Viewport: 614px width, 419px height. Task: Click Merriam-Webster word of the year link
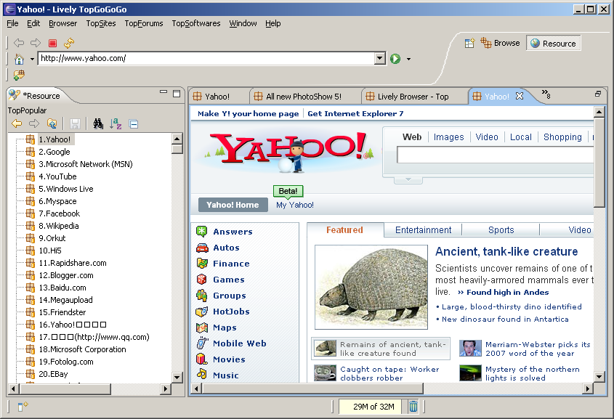(x=538, y=349)
